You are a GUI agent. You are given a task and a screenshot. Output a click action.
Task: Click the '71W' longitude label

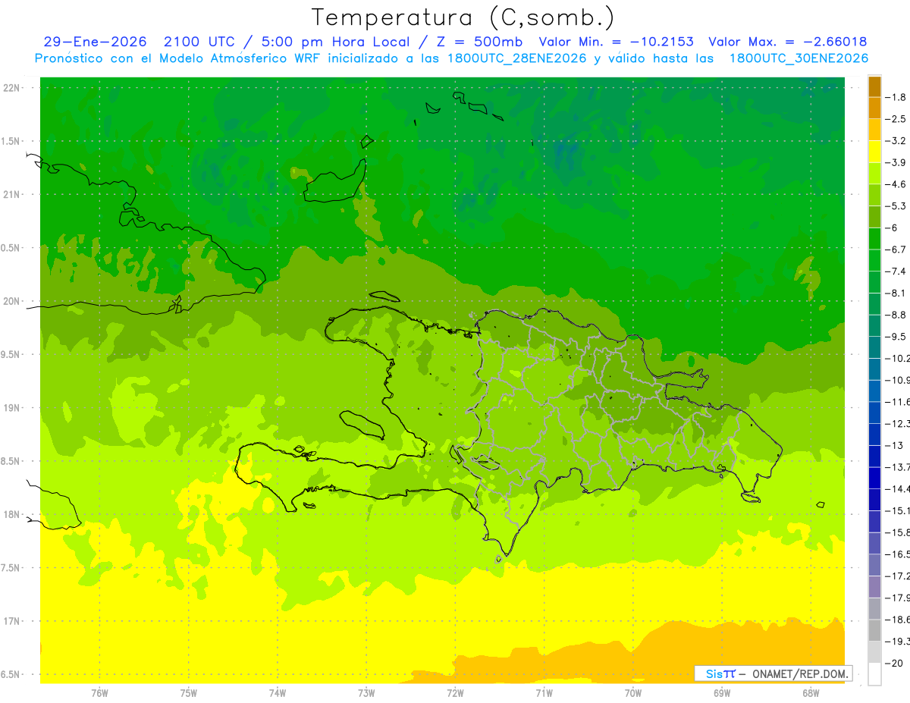pos(544,693)
